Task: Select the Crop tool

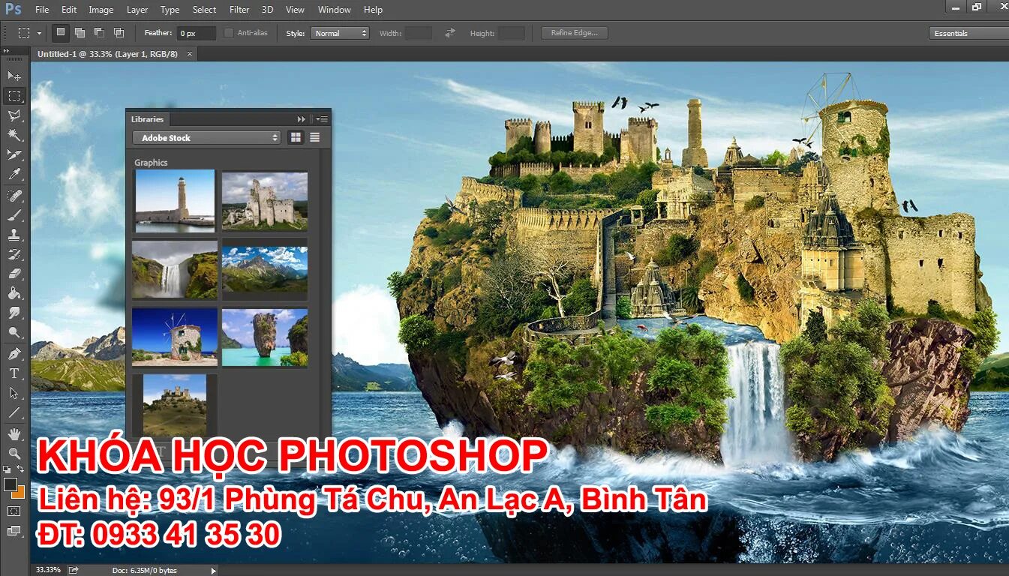Action: (x=14, y=154)
